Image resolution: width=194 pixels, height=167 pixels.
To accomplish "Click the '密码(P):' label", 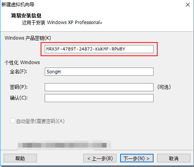I will tap(19, 87).
